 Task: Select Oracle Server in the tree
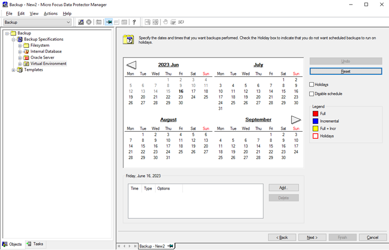(x=42, y=57)
